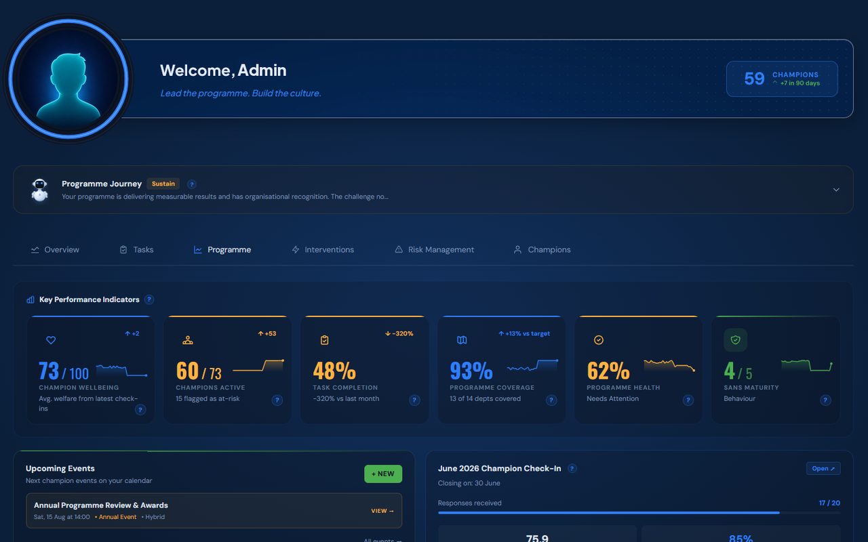Click VIEW link on Annual Programme Review event
Image resolution: width=868 pixels, height=542 pixels.
click(x=382, y=511)
